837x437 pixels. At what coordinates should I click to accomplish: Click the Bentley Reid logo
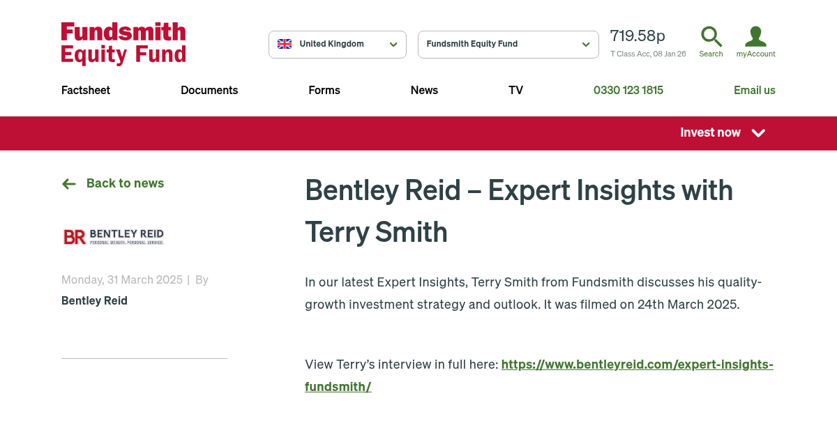[x=113, y=236]
